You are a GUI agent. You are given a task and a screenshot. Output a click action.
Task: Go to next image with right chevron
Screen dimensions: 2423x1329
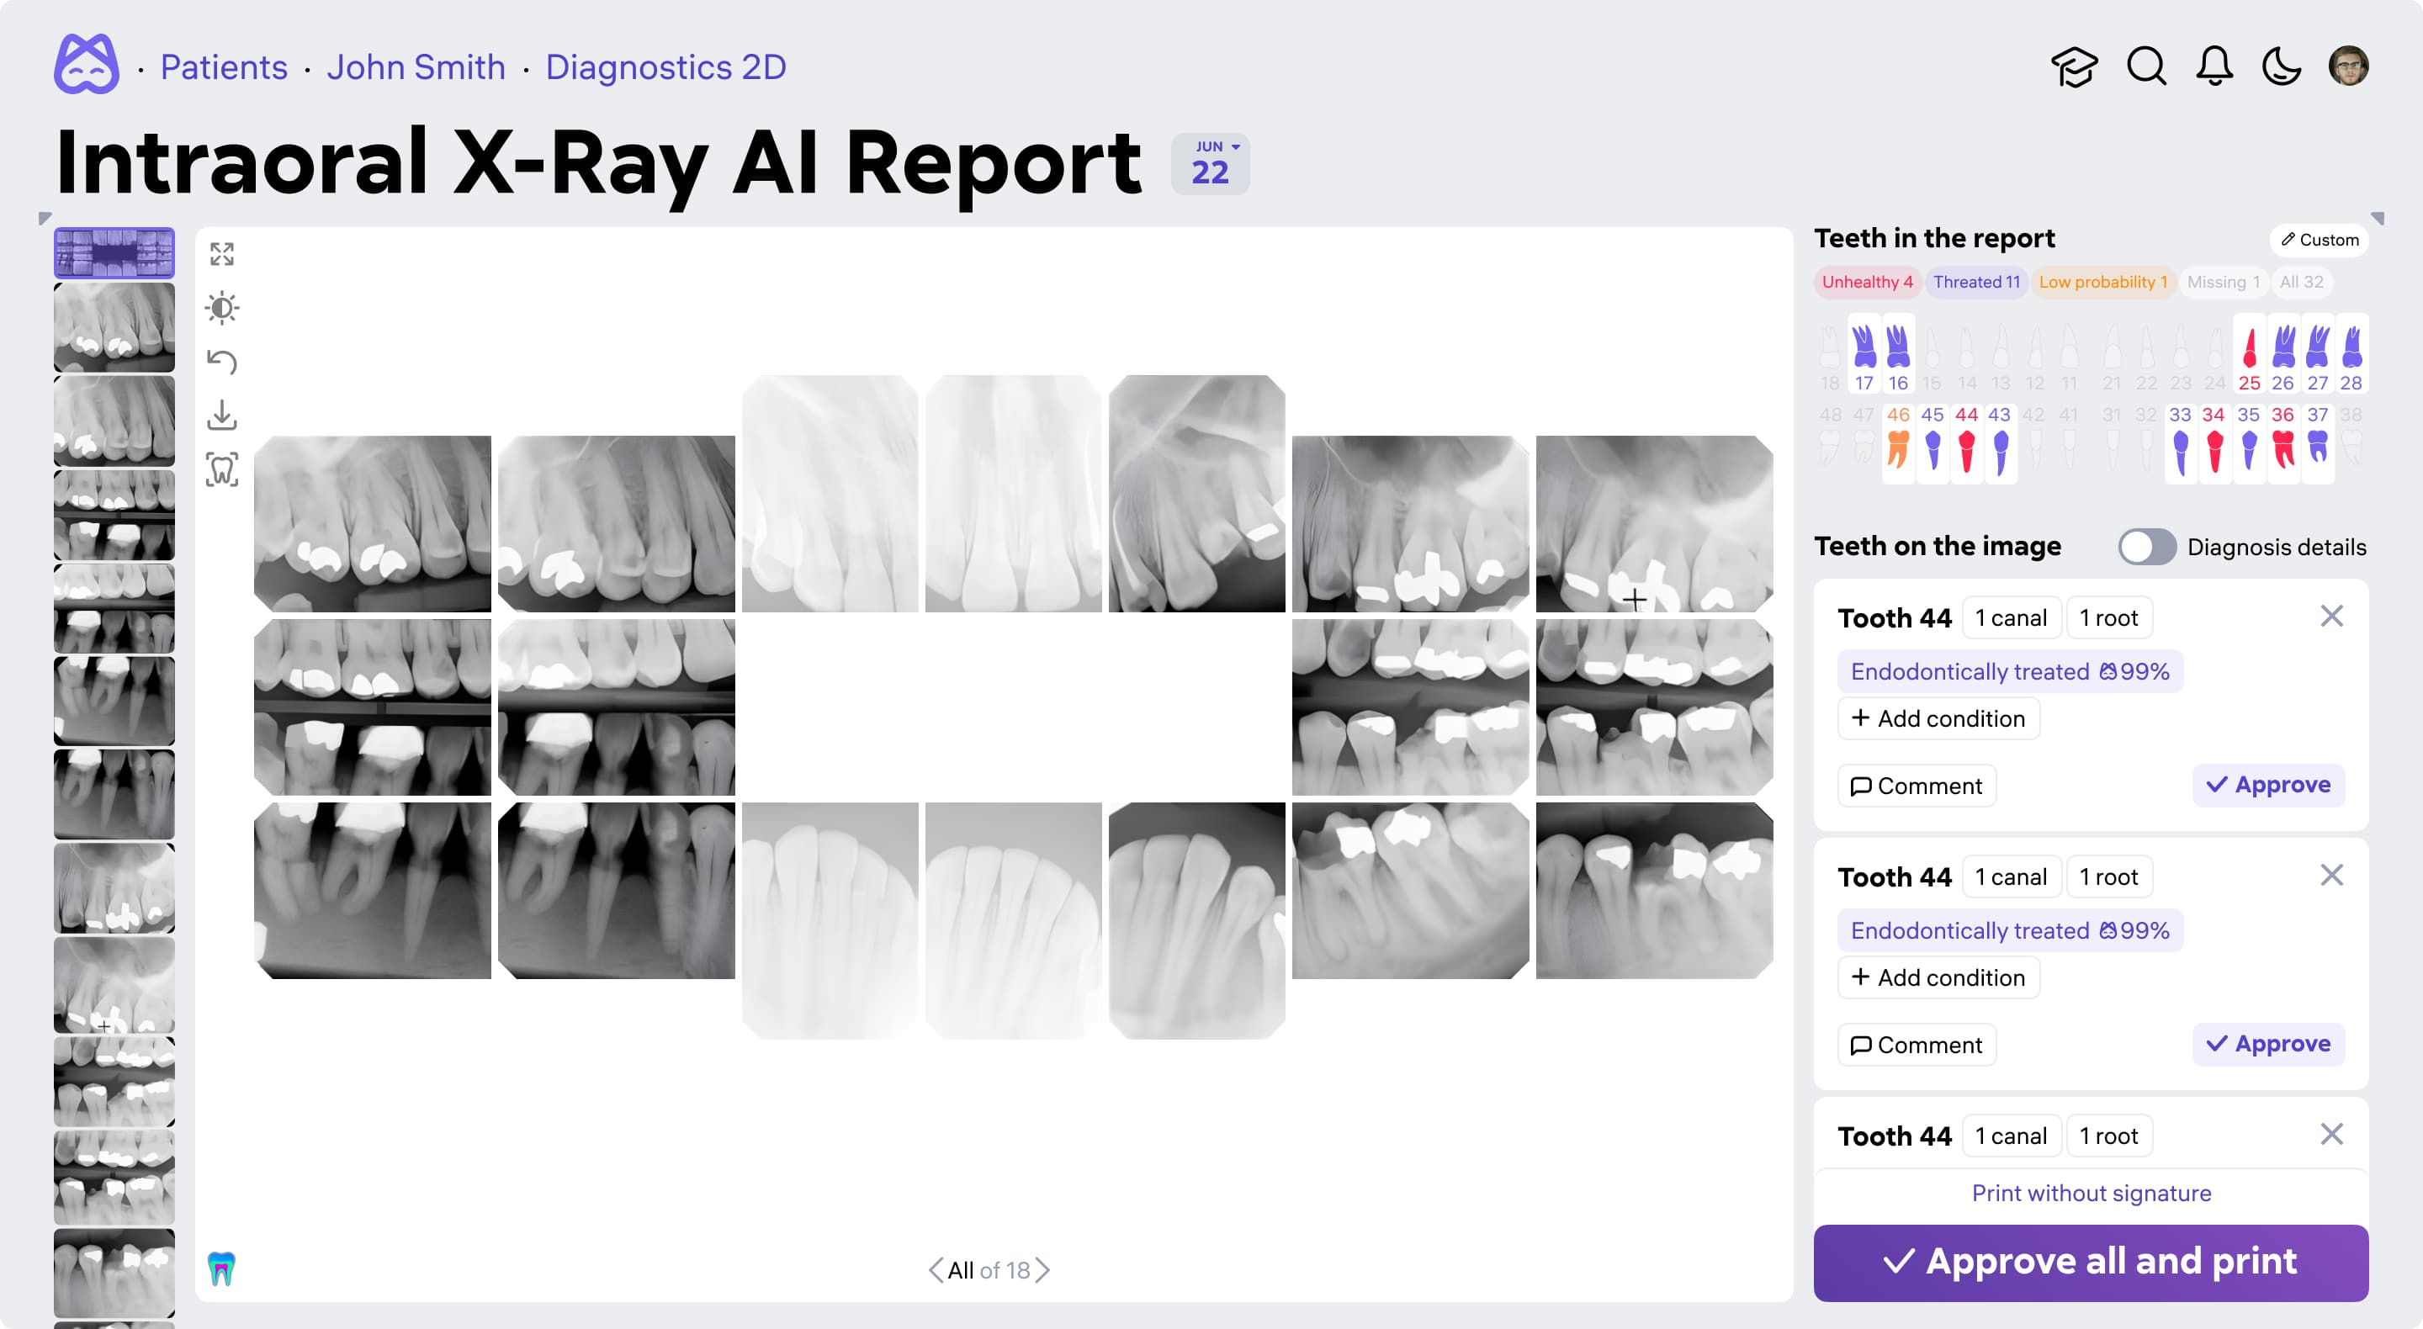tap(1043, 1270)
